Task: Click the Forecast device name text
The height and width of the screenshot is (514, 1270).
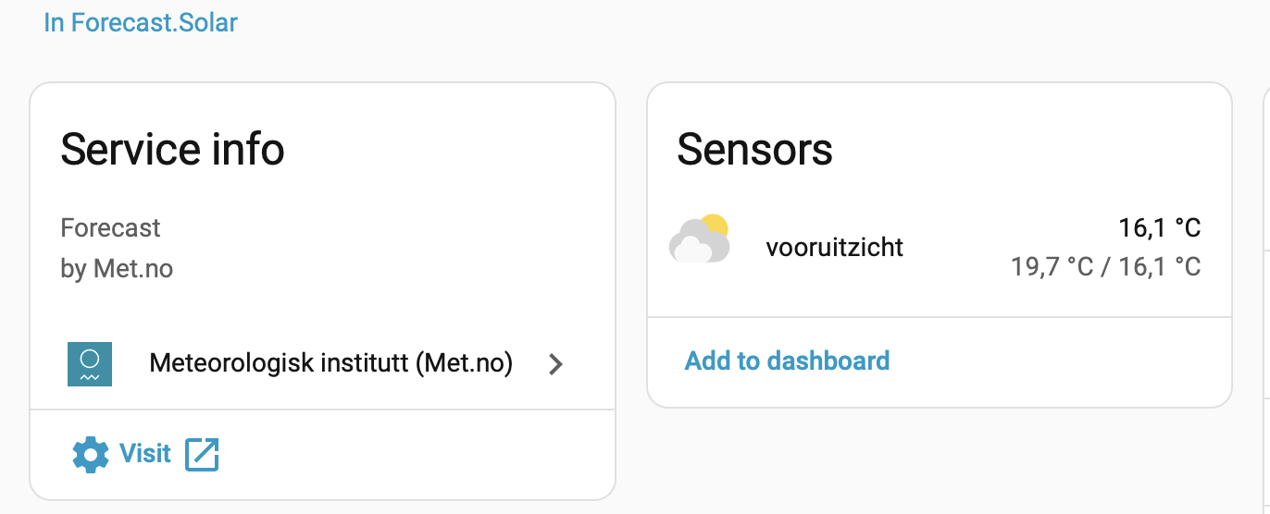Action: tap(110, 228)
